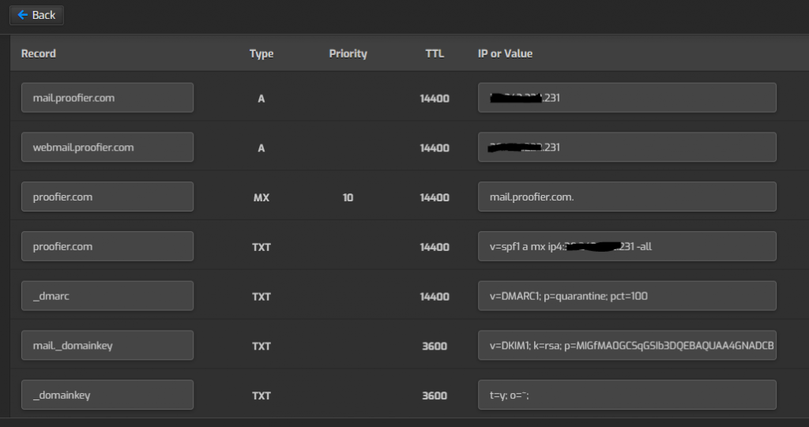Edit the MX record name proofier.com
The height and width of the screenshot is (427, 809).
107,197
